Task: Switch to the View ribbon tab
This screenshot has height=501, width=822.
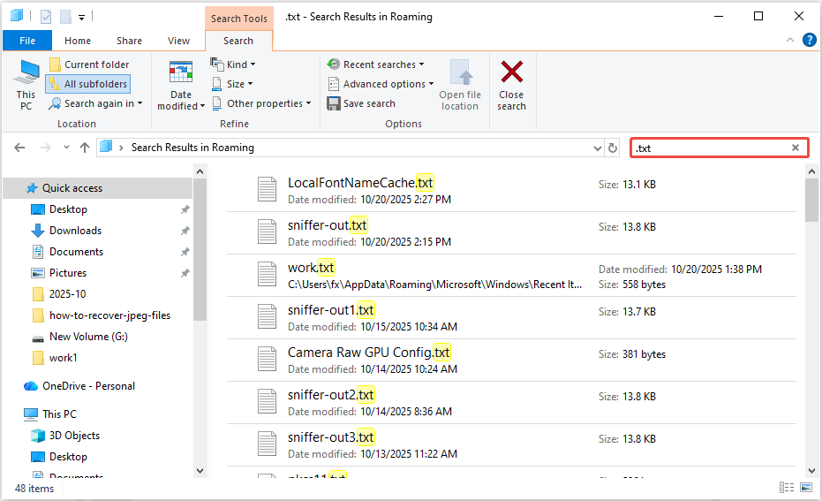Action: [x=178, y=41]
